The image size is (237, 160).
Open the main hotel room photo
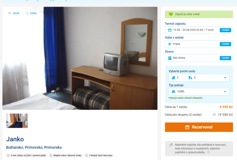coord(80,58)
